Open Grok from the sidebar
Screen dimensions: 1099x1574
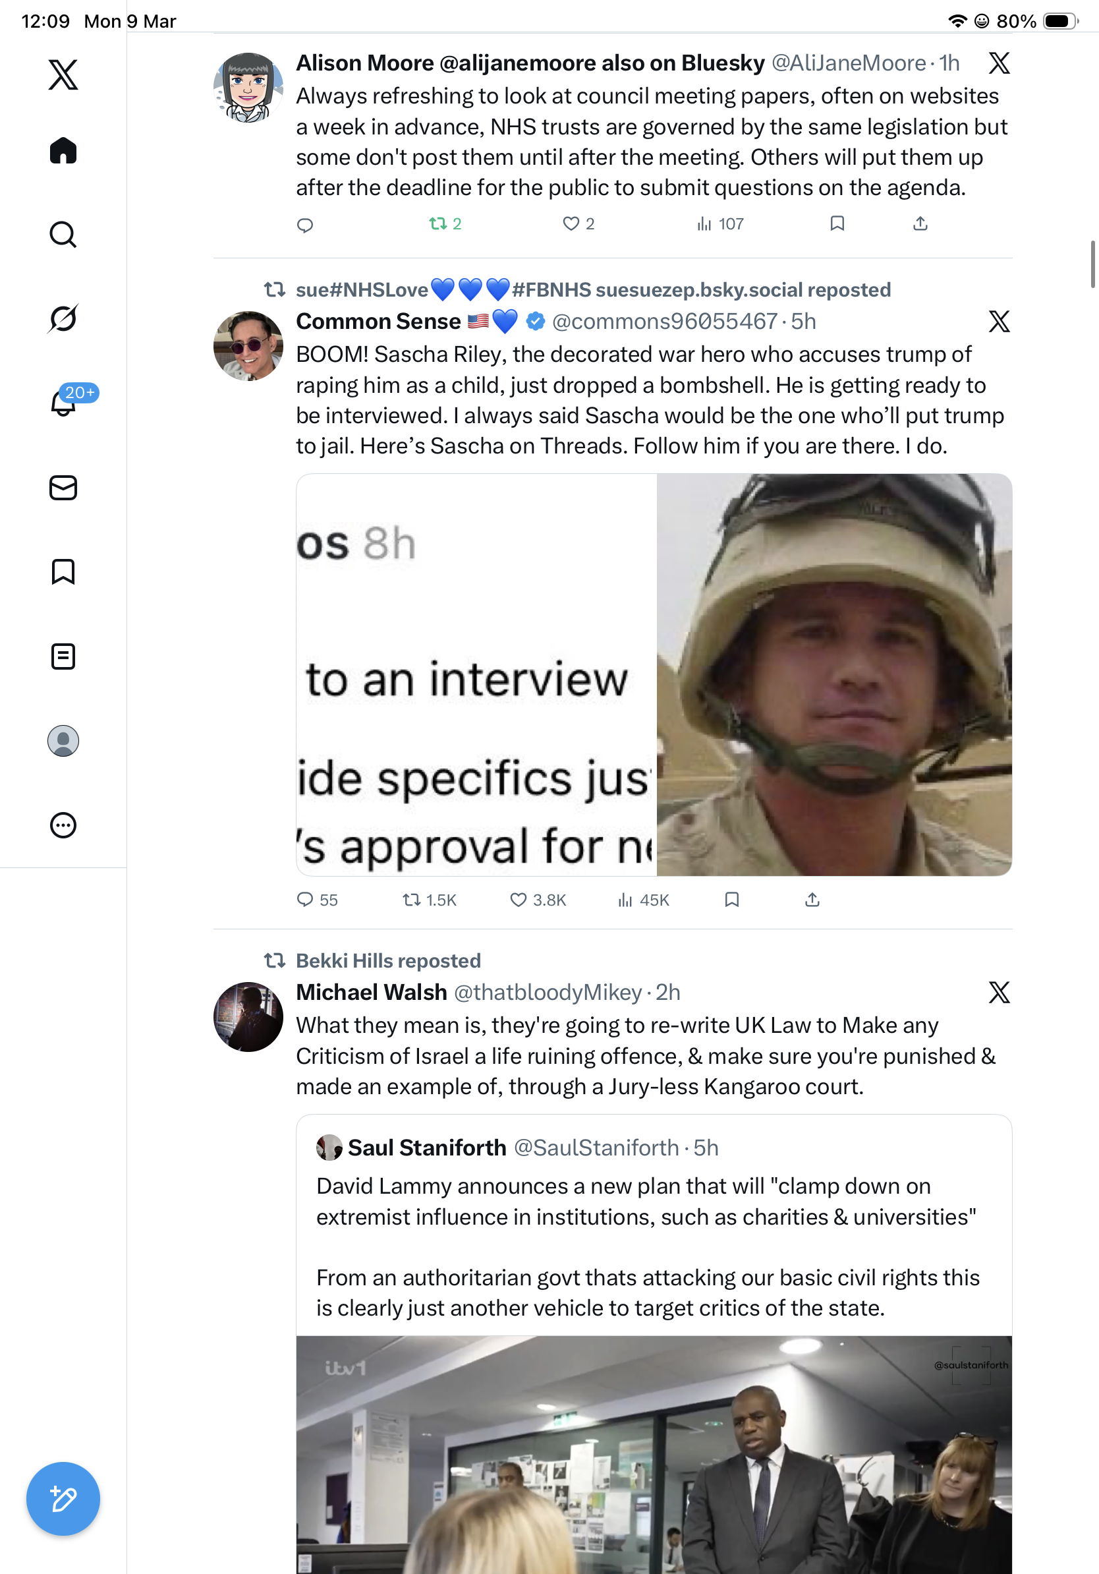(x=63, y=318)
